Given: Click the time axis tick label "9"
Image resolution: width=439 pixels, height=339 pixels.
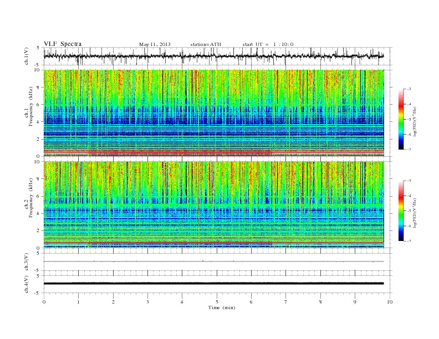Looking at the screenshot, I should 355,302.
